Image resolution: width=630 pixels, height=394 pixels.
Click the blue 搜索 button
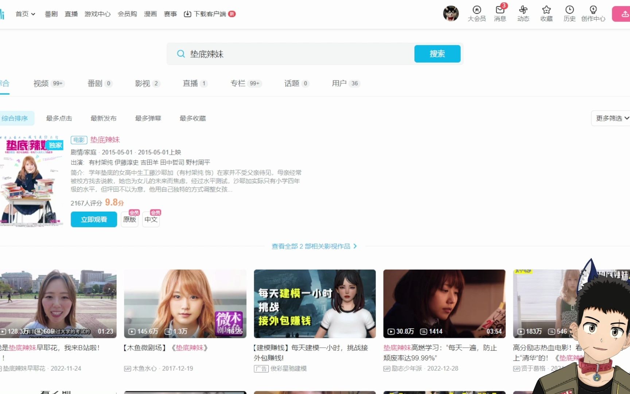click(437, 54)
